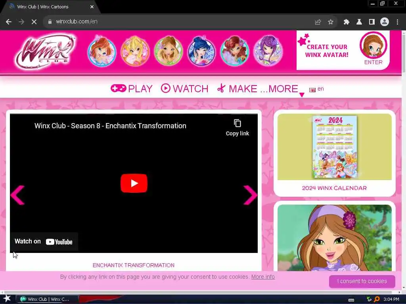Image resolution: width=406 pixels, height=304 pixels.
Task: Play the Enchantix Transformation YouTube video
Action: coord(134,183)
